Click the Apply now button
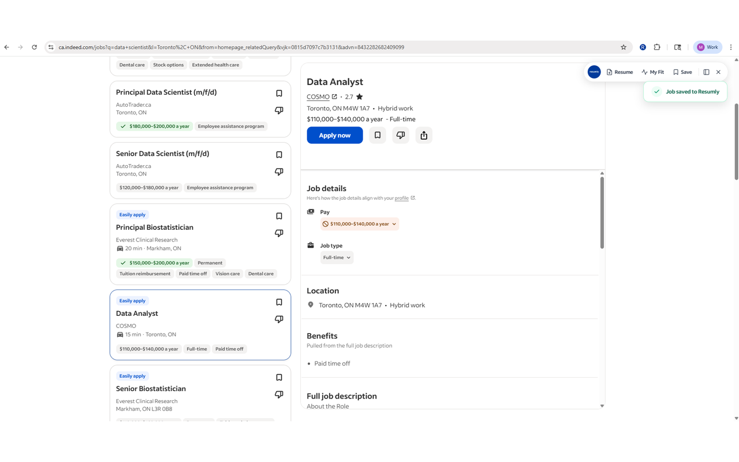 click(335, 135)
